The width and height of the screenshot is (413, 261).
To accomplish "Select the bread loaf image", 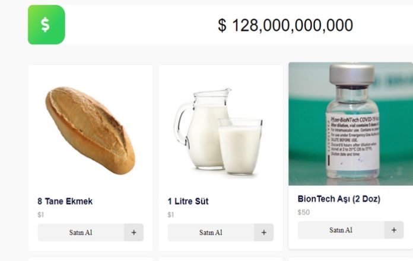I will [90, 130].
